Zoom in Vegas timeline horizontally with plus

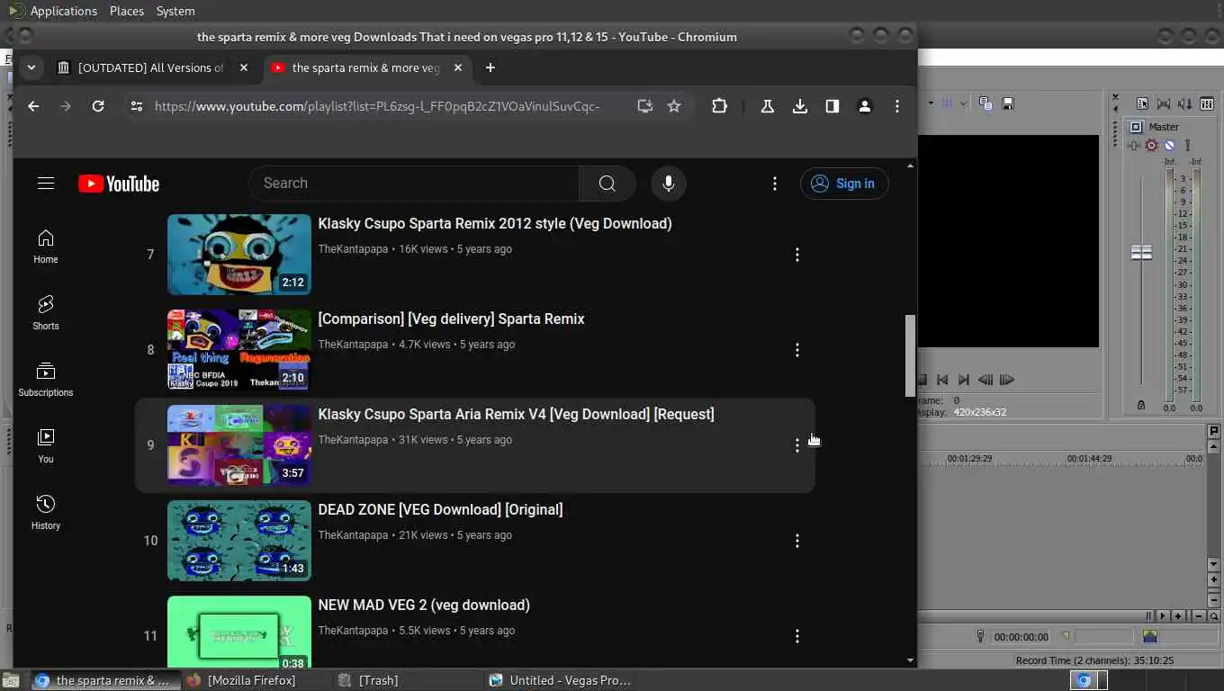pyautogui.click(x=1177, y=616)
